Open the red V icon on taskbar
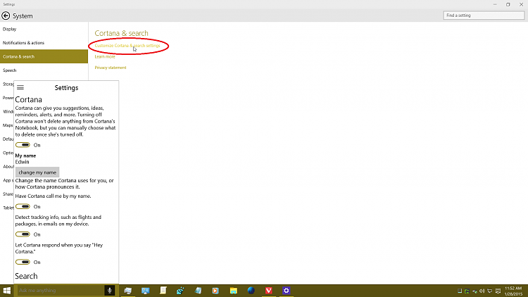The width and height of the screenshot is (528, 297). [x=268, y=290]
